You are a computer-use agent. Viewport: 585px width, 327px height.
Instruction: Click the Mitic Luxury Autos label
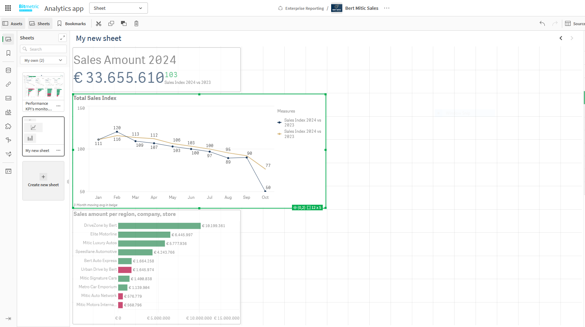100,243
